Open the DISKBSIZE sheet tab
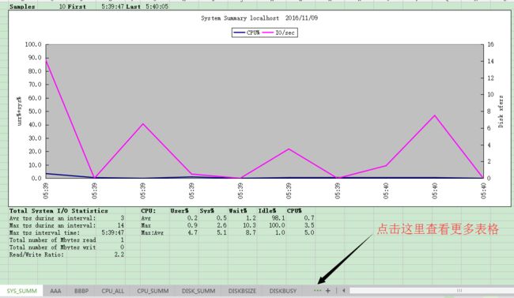 [242, 291]
